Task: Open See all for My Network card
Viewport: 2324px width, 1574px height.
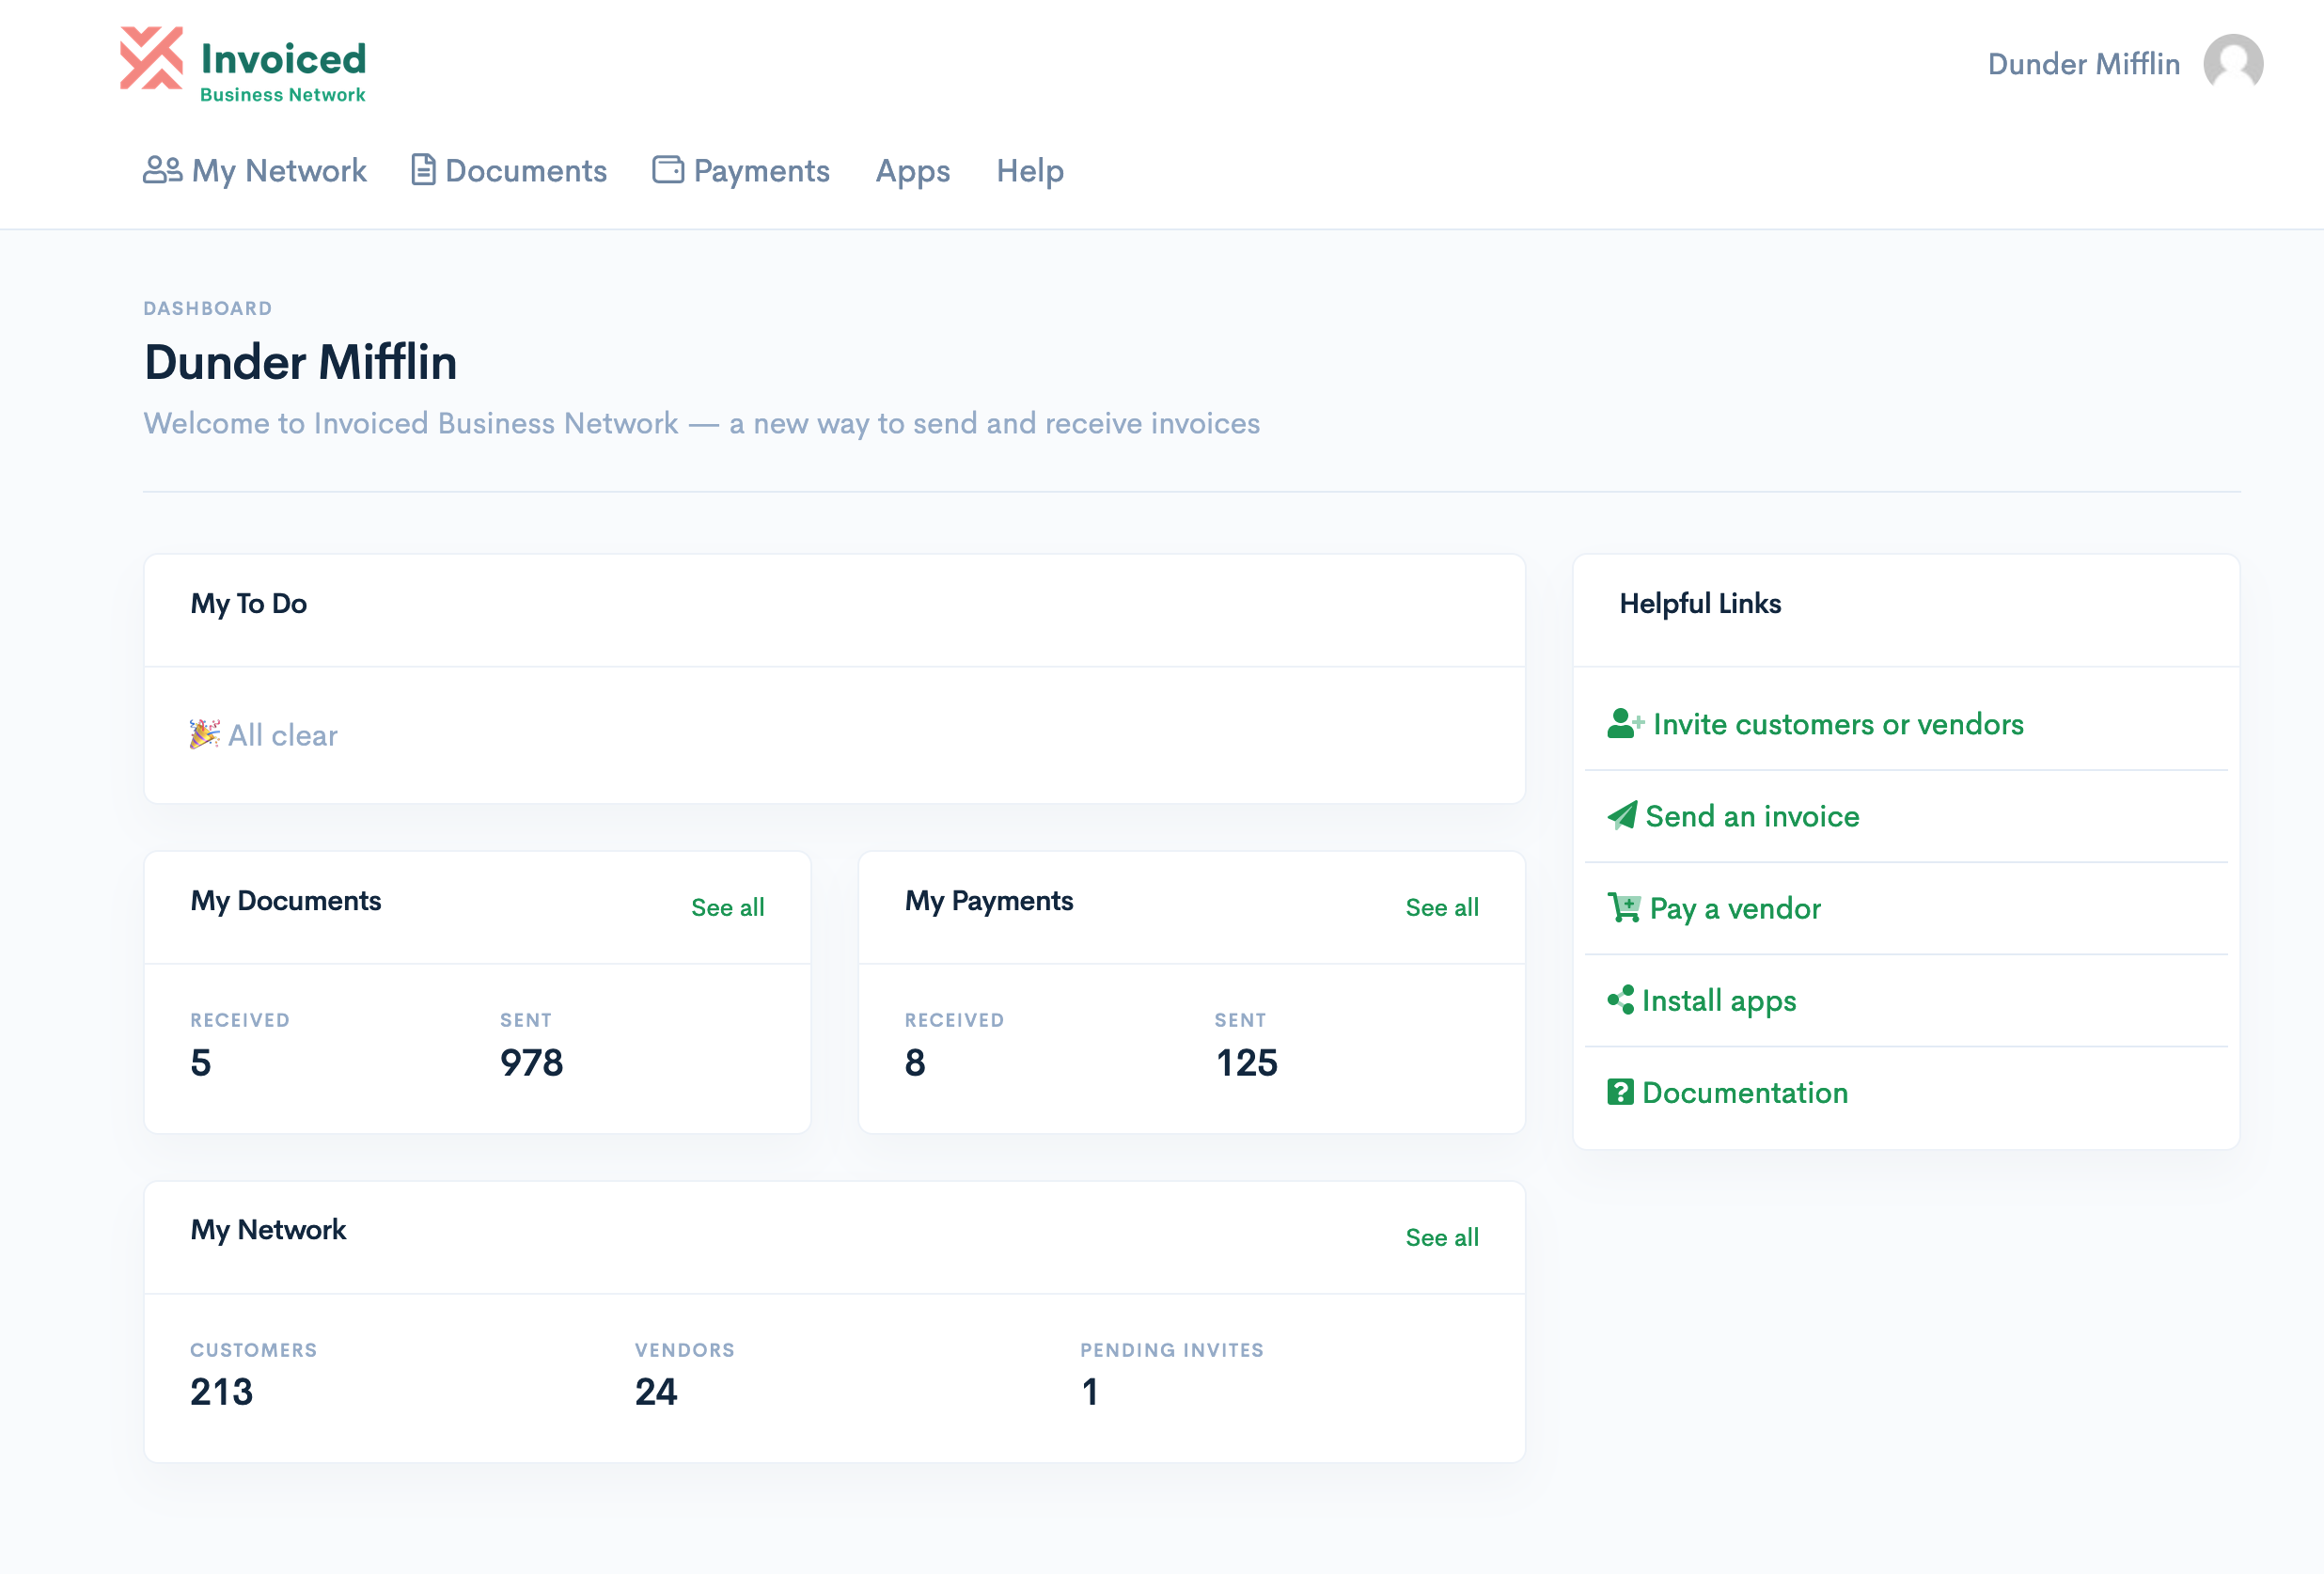Action: click(1443, 1237)
